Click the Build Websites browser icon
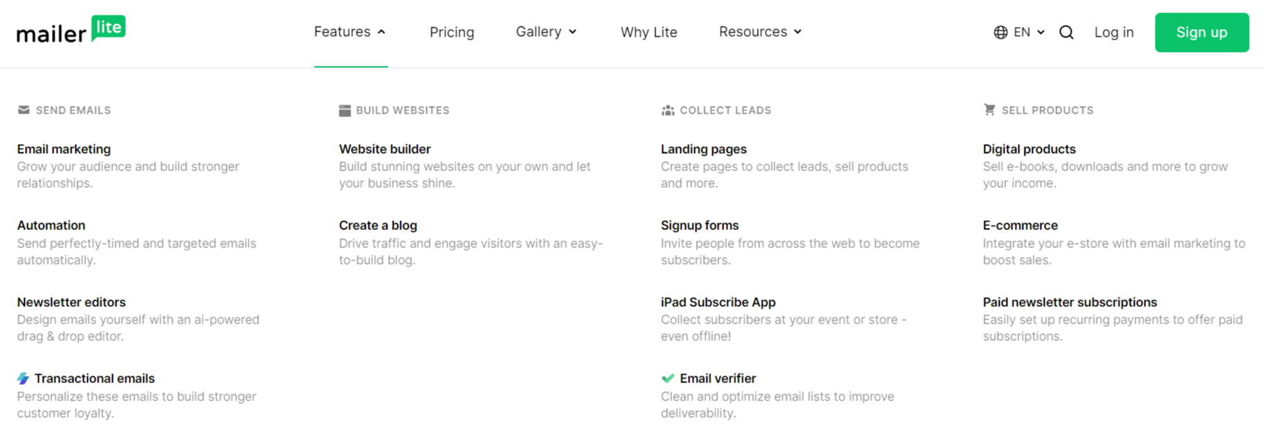The image size is (1265, 433). 344,110
